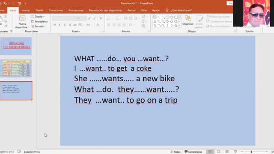Viewport: 274px width, 154px height.
Task: Click the Redo icon in quick access toolbar
Action: pyautogui.click(x=13, y=3)
